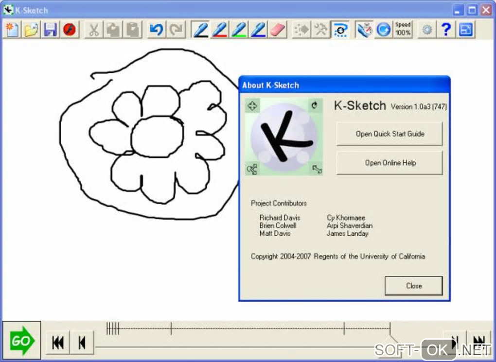Close the About K-Sketch dialog
Viewport: 496px width, 362px height.
[414, 286]
